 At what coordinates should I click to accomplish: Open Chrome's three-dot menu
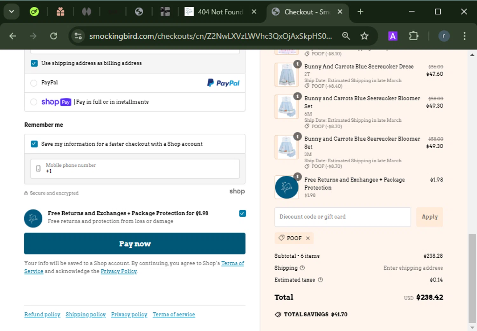465,36
